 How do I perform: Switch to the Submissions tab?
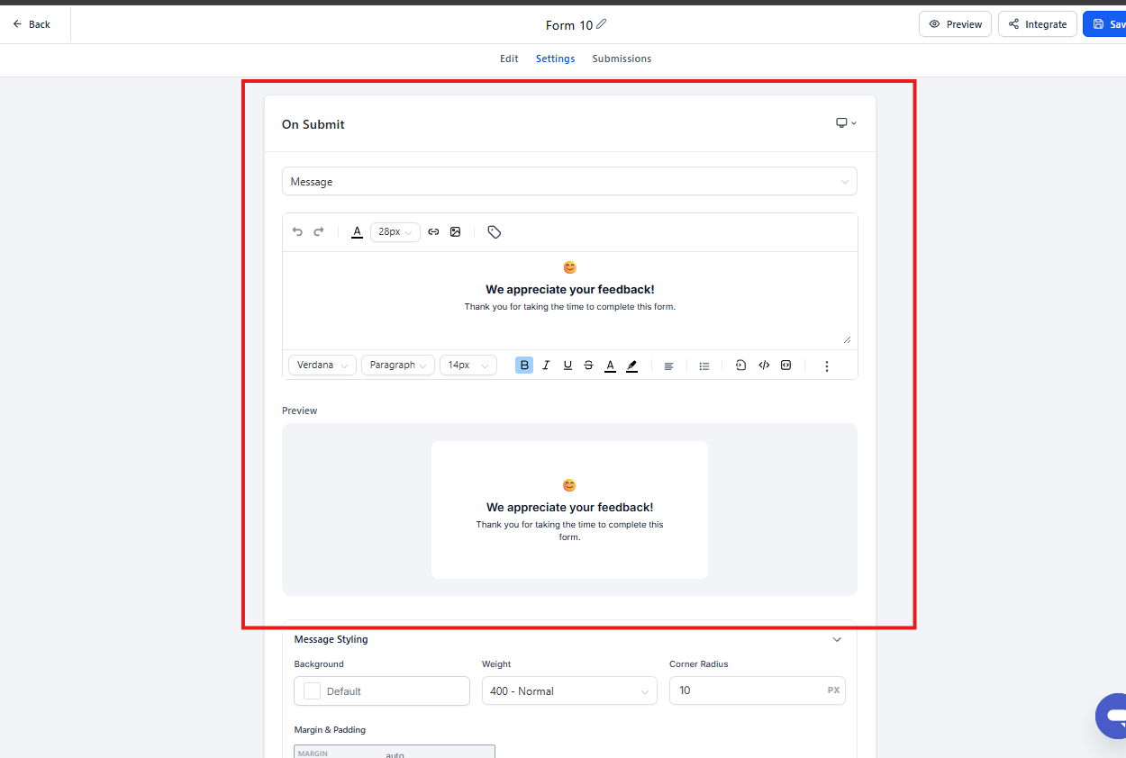(622, 59)
